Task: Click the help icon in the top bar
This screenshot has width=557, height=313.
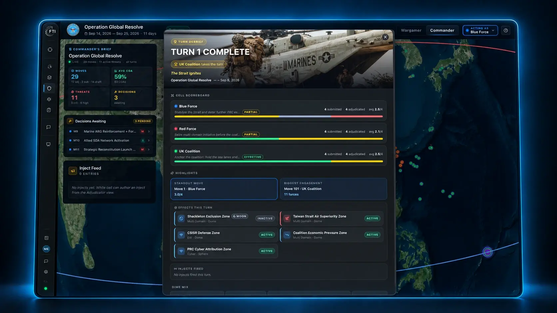Action: [506, 30]
